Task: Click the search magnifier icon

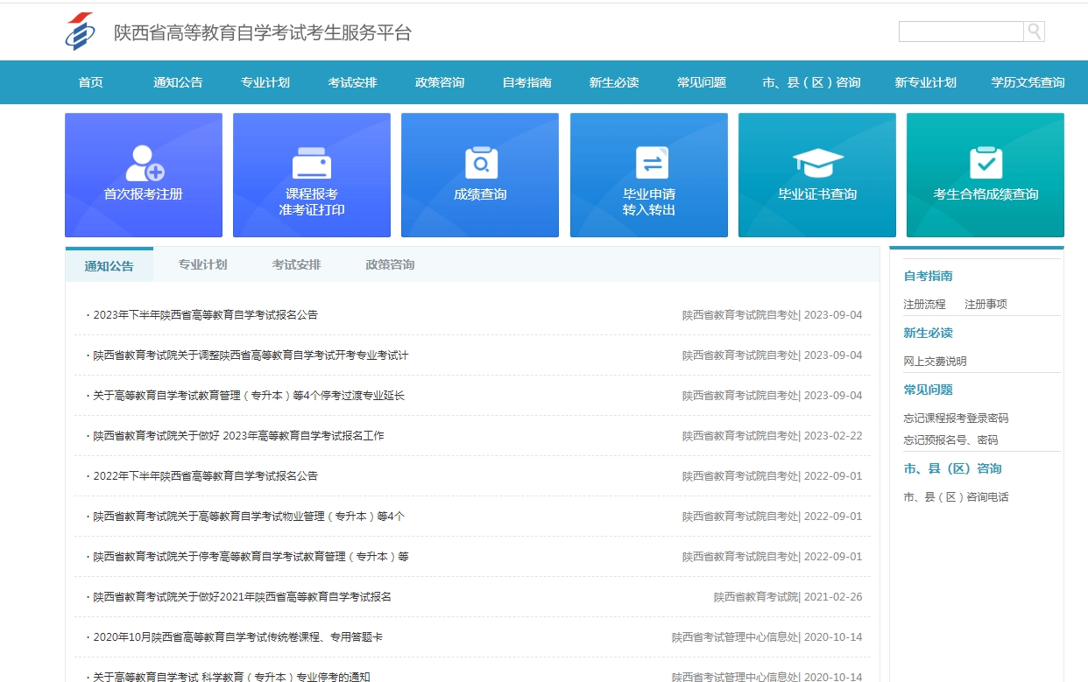Action: [1035, 31]
